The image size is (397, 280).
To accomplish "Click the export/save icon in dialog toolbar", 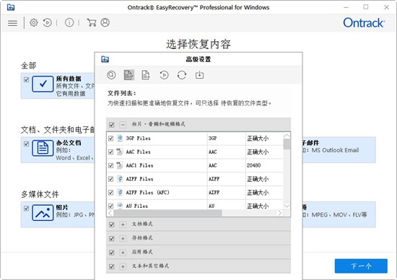I will [199, 75].
